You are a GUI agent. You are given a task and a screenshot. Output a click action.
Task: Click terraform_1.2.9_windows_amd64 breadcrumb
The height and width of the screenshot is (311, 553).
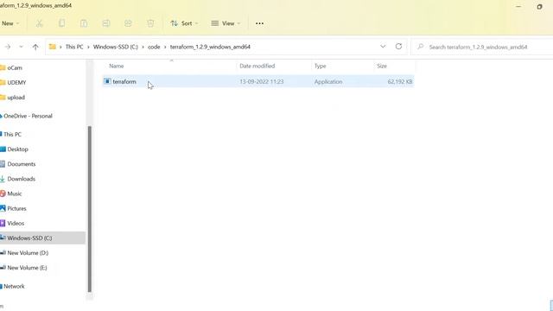[x=210, y=47]
